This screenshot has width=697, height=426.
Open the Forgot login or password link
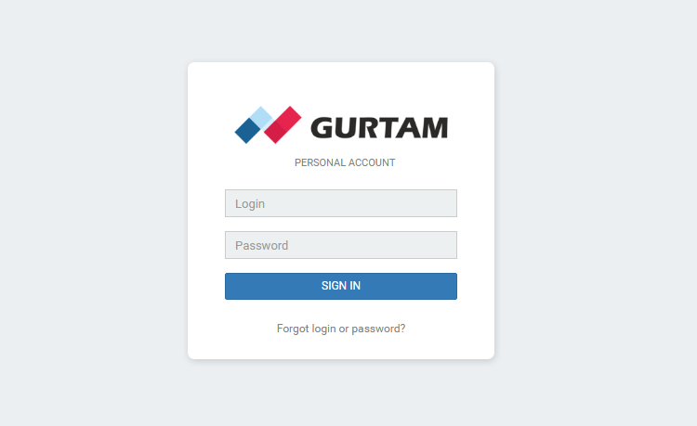pyautogui.click(x=341, y=329)
